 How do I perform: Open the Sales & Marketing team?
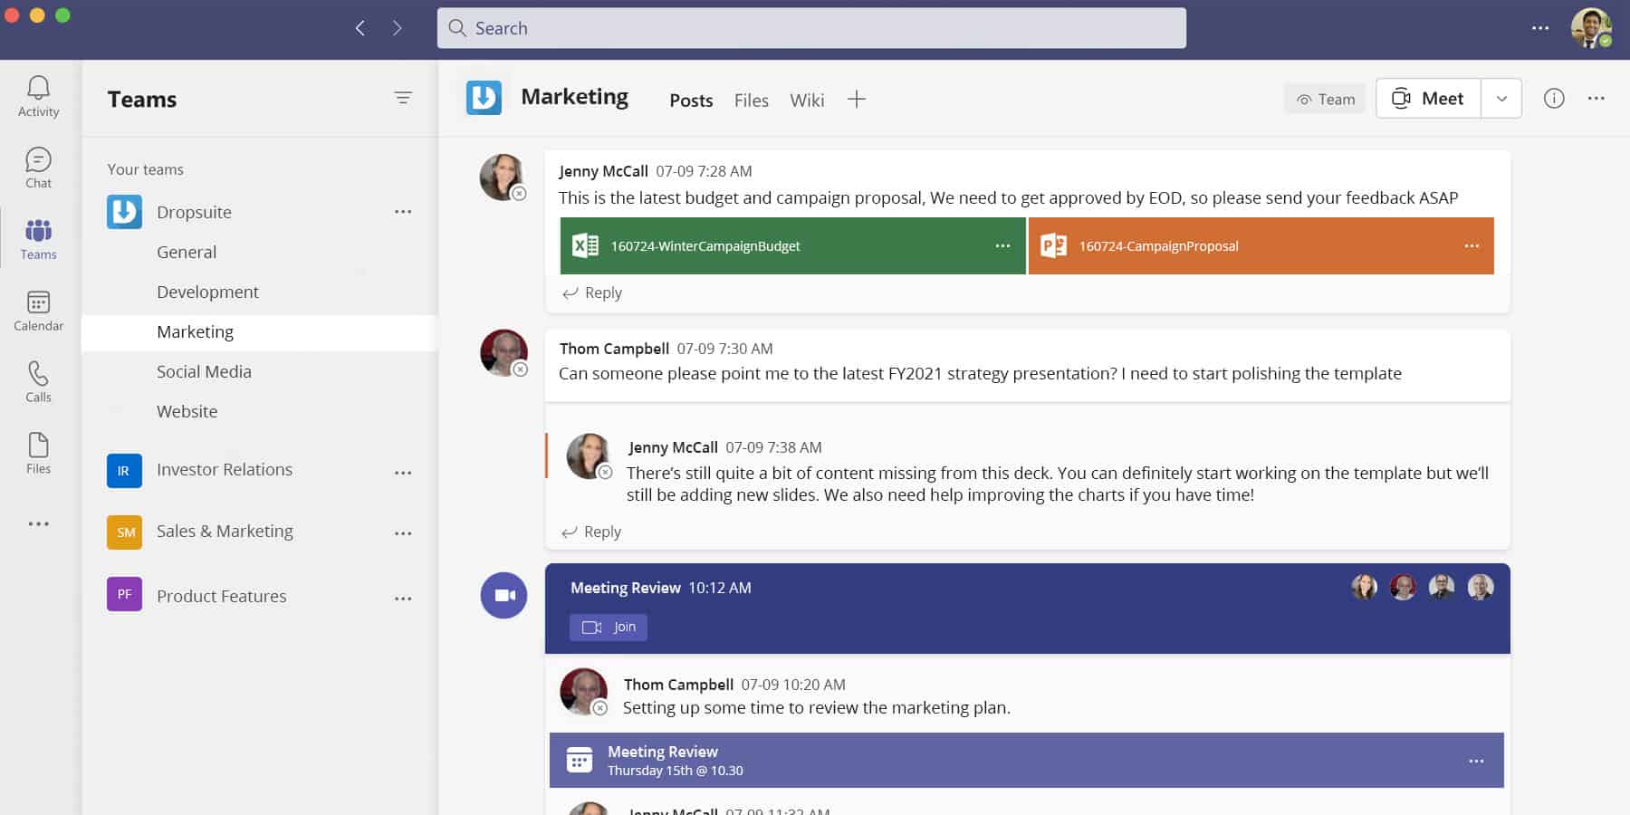[225, 532]
